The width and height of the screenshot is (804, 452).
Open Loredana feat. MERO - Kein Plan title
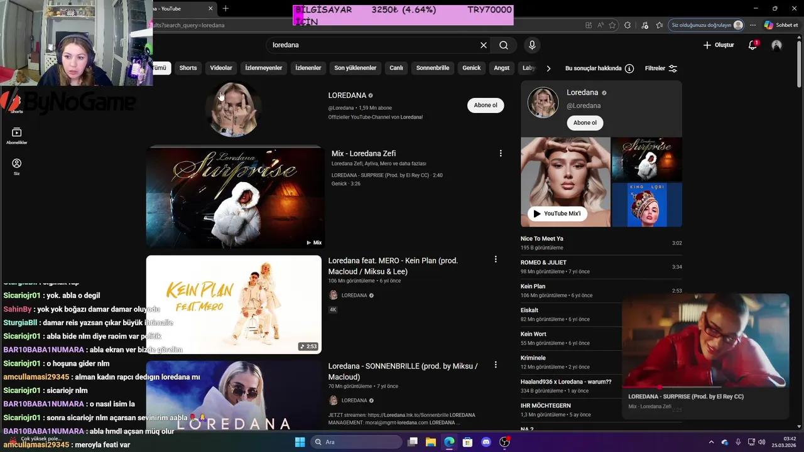click(x=393, y=266)
